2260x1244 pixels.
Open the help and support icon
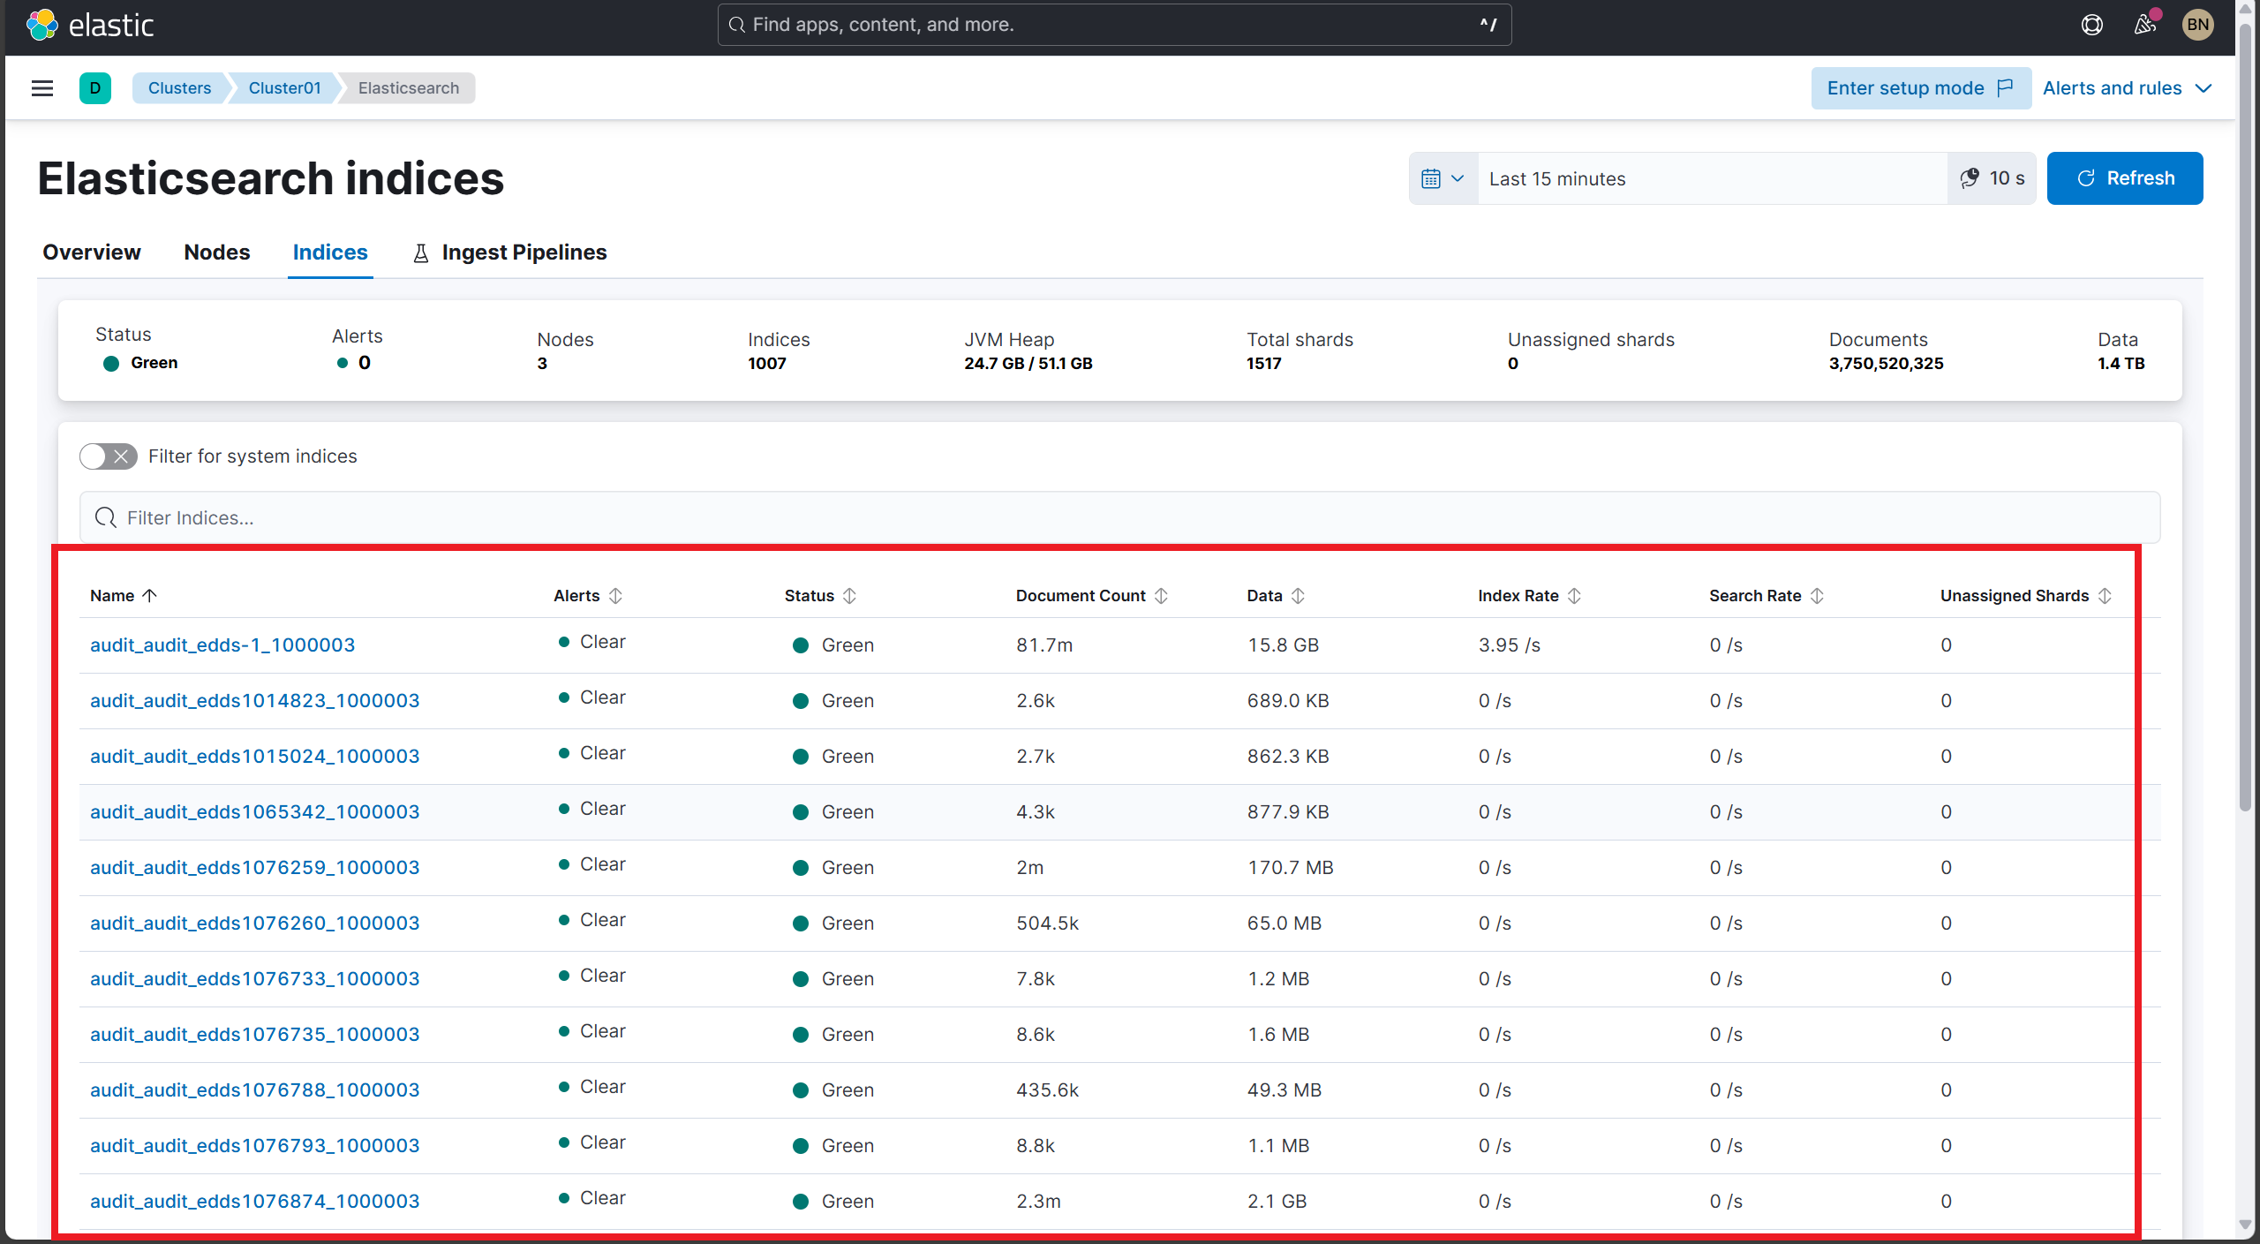[x=2091, y=25]
